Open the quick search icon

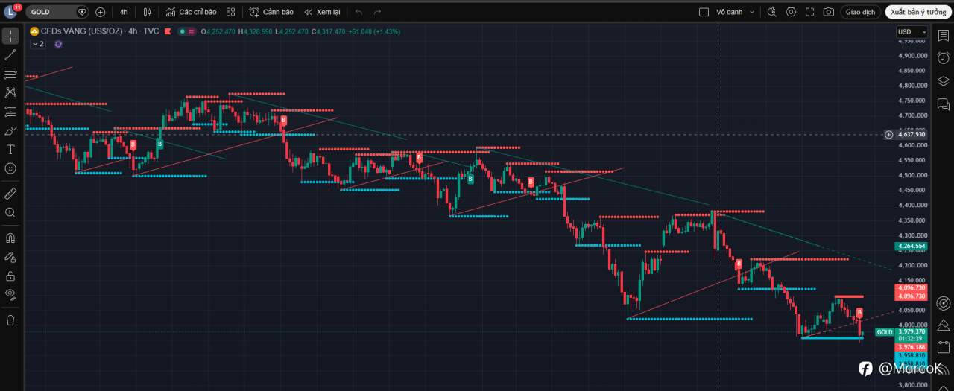[x=771, y=12]
